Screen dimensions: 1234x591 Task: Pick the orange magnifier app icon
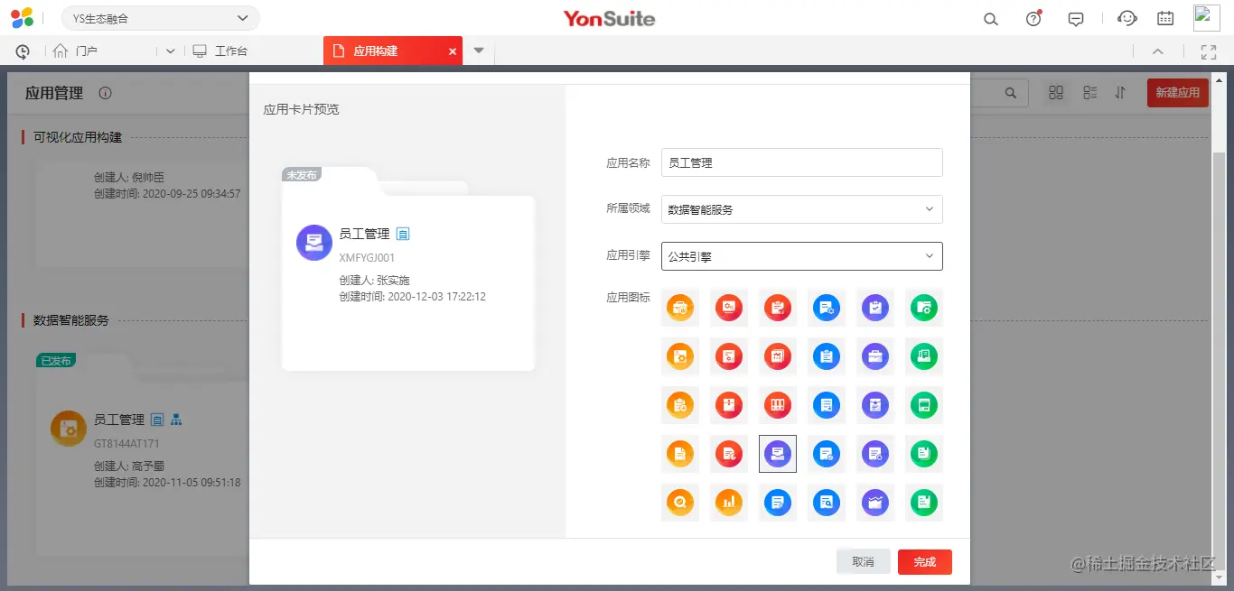pyautogui.click(x=680, y=503)
